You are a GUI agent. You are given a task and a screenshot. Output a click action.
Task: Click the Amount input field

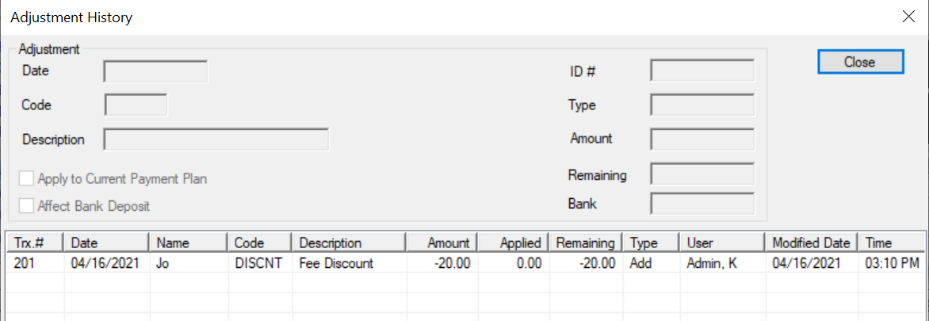pos(702,139)
